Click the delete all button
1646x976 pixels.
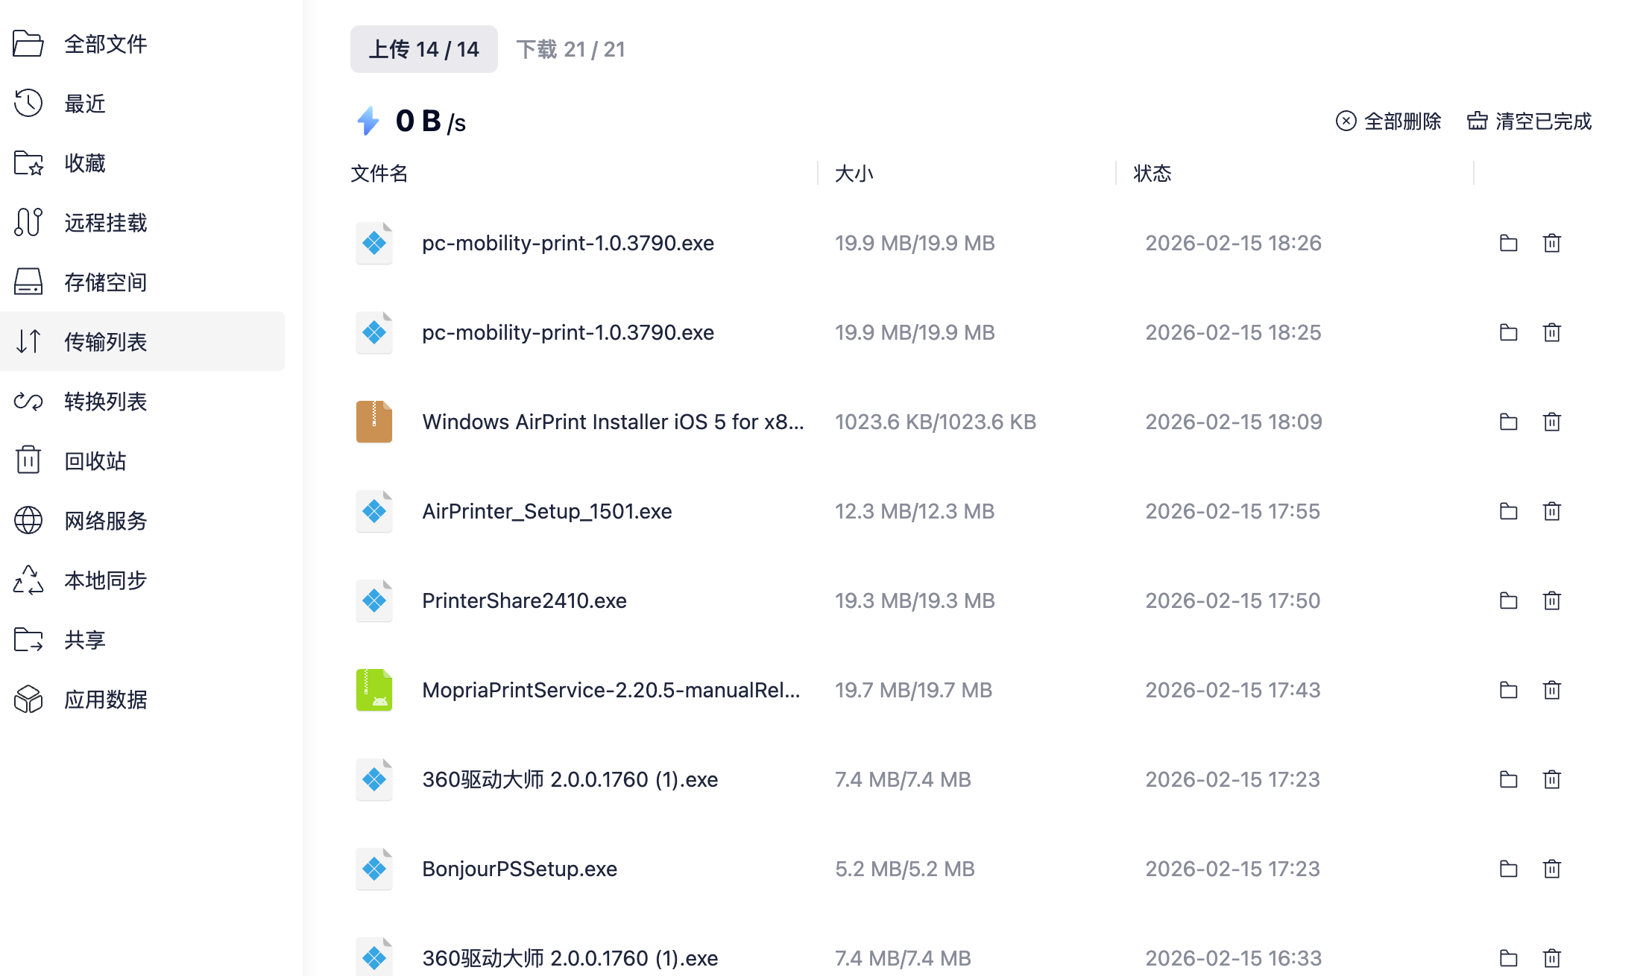coord(1388,121)
